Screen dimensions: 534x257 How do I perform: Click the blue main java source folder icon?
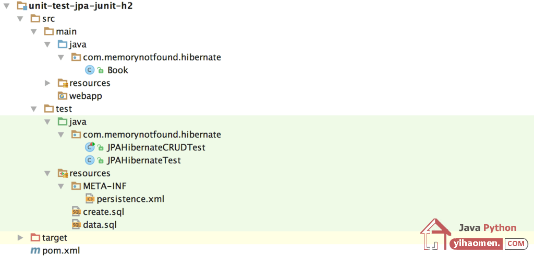(x=63, y=45)
